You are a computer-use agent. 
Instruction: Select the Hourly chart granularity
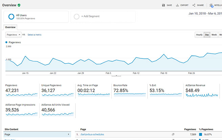[199, 35]
